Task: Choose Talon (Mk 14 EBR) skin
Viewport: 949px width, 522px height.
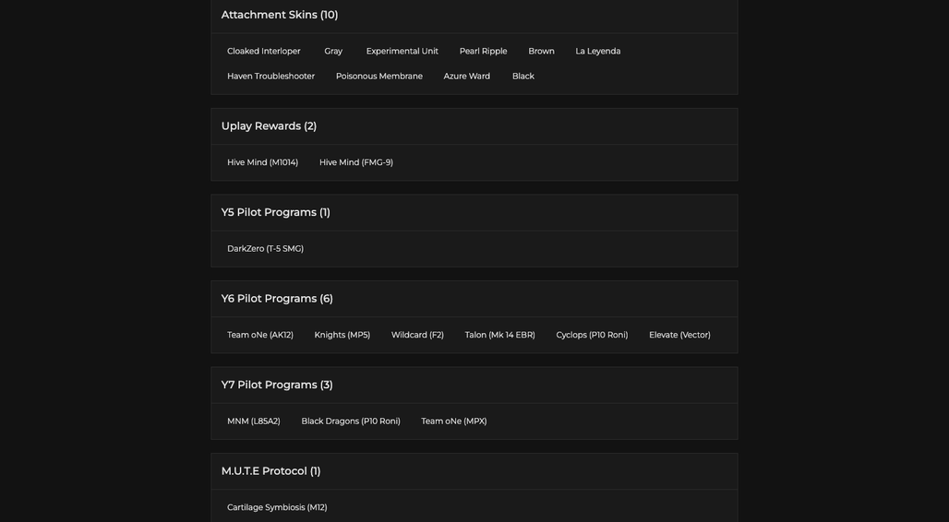Action: [x=499, y=335]
